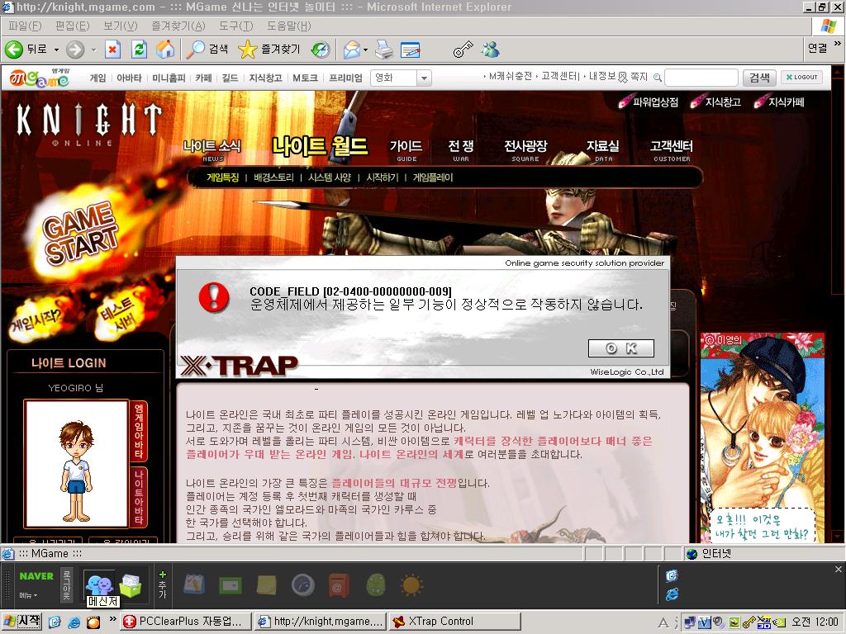This screenshot has width=846, height=634.
Task: Expand the IE links bar chevron
Action: [x=838, y=44]
